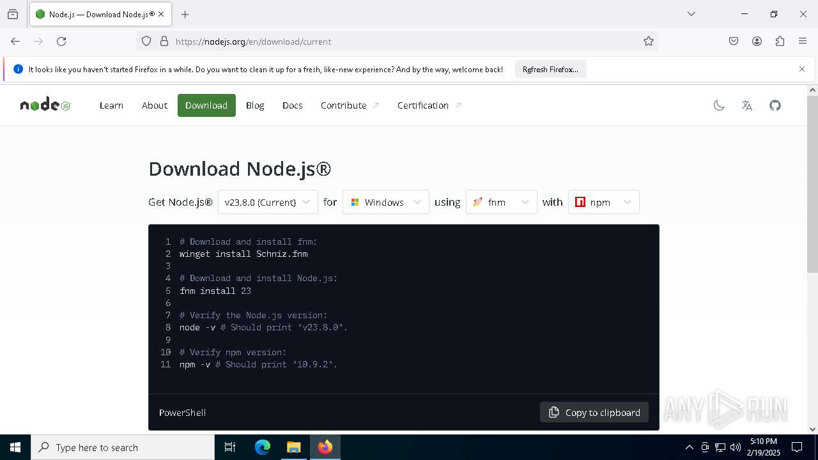
Task: Select the Download nav item
Action: coord(206,105)
